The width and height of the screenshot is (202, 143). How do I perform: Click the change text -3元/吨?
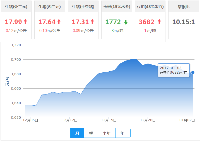[117, 31]
